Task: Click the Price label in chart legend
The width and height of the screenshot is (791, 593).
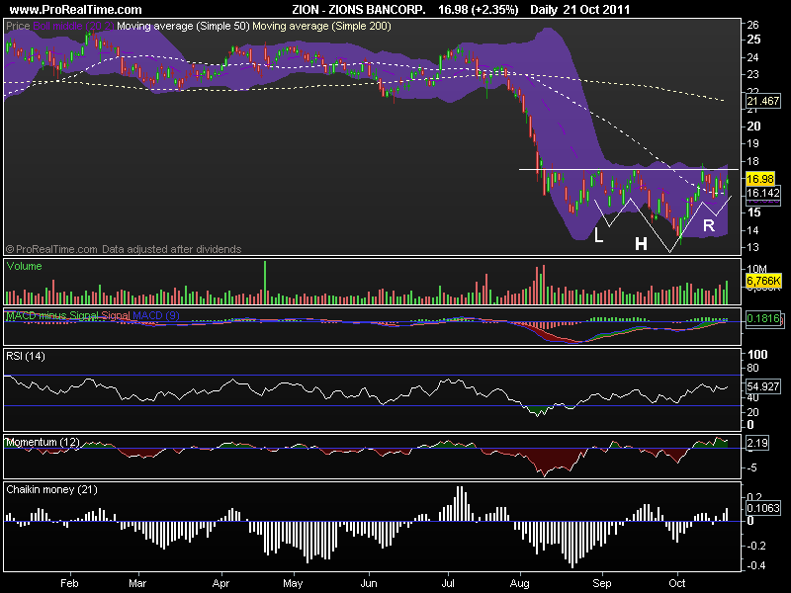Action: coord(18,26)
